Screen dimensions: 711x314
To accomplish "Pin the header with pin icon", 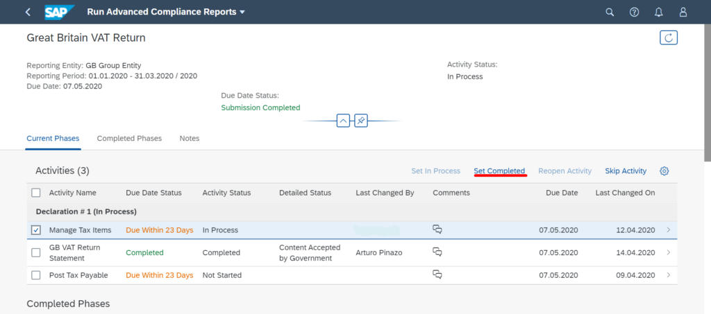I will pos(361,121).
